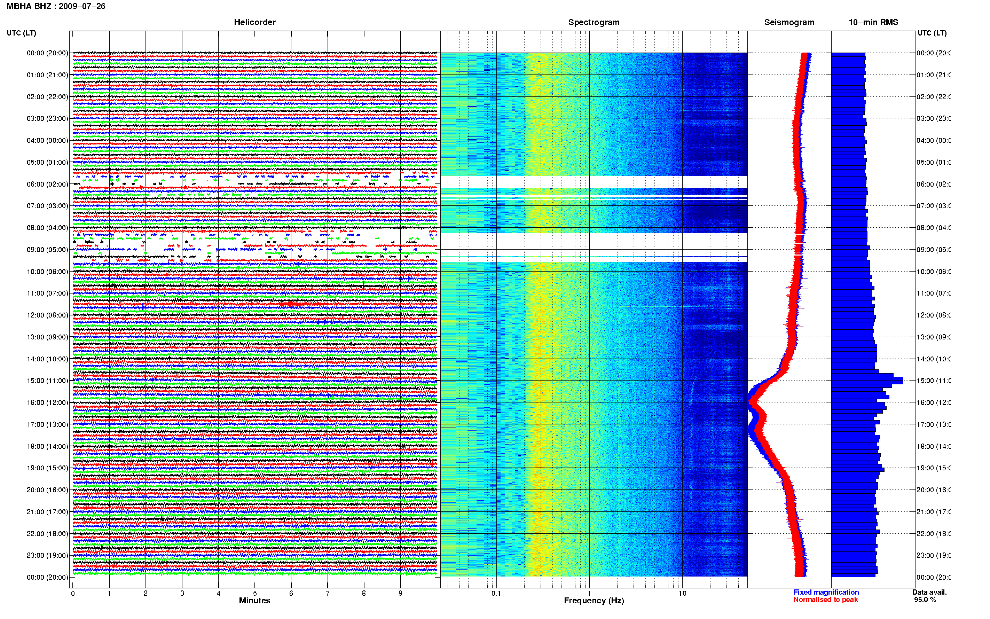
Task: Click the 1 Hz frequency tick label
Action: 589,593
